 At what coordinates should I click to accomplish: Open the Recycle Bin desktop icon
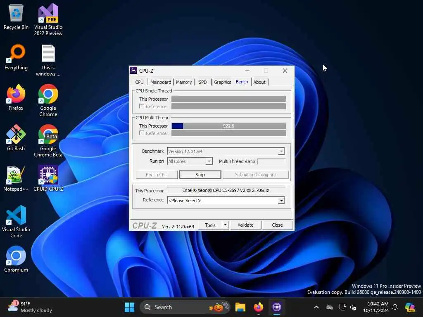click(x=16, y=17)
